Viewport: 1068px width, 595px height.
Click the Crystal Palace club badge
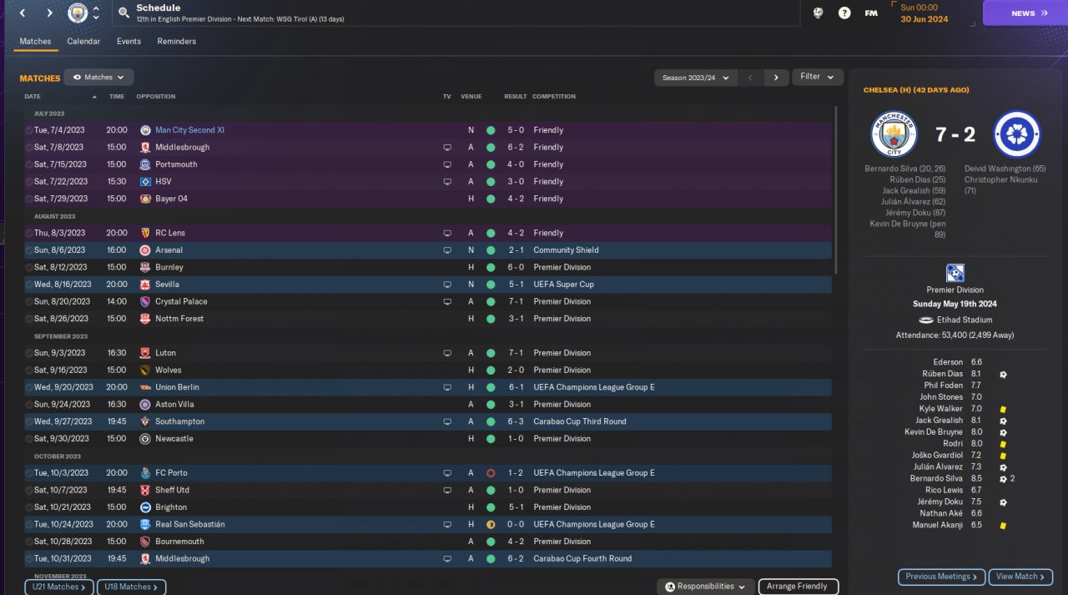[x=145, y=302]
